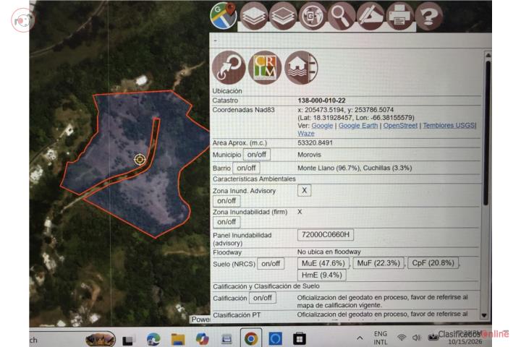Open the Google Earth link

pos(358,126)
